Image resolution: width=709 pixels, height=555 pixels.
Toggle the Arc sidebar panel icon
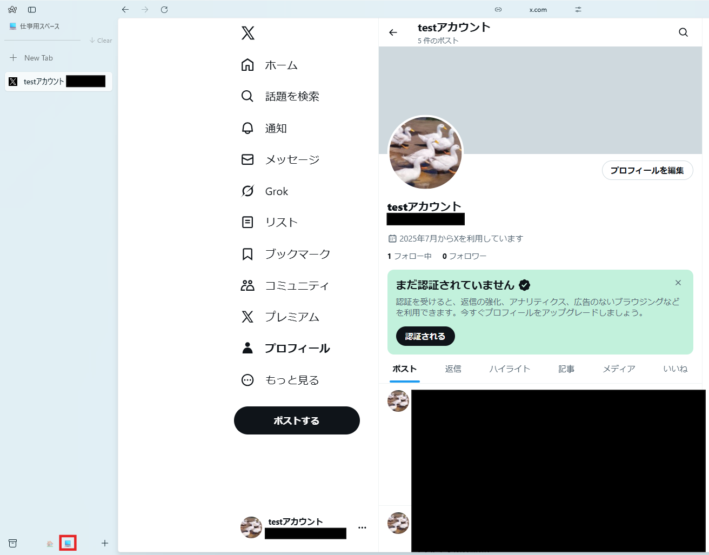click(32, 10)
